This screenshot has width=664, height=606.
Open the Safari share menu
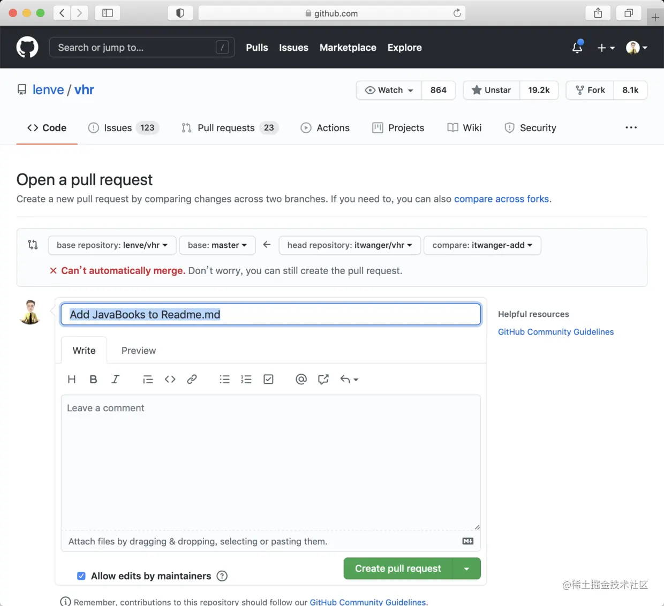[x=598, y=13]
